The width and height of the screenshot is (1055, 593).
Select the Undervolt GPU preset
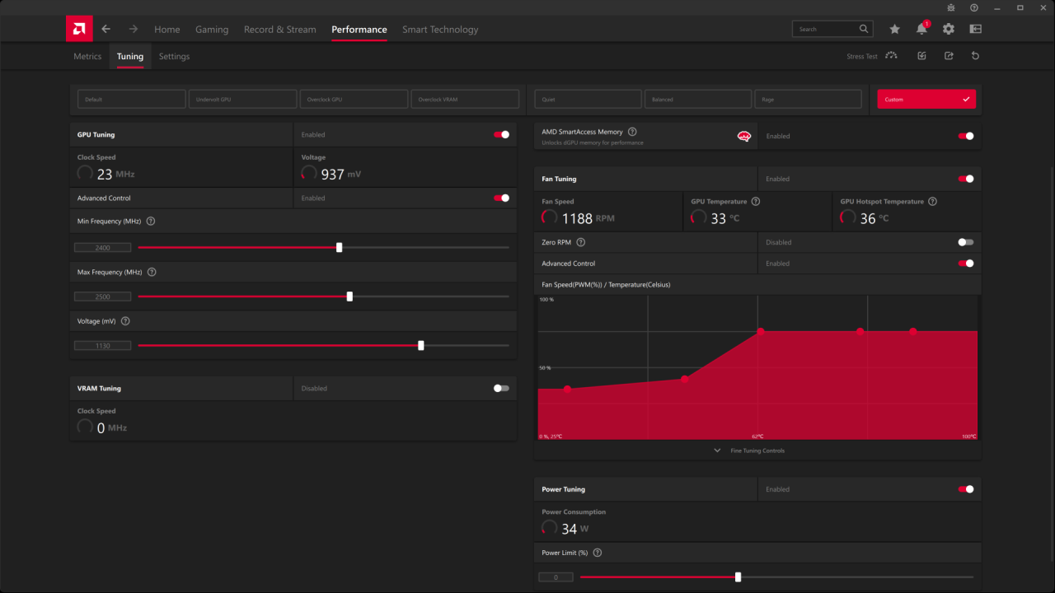coord(242,99)
